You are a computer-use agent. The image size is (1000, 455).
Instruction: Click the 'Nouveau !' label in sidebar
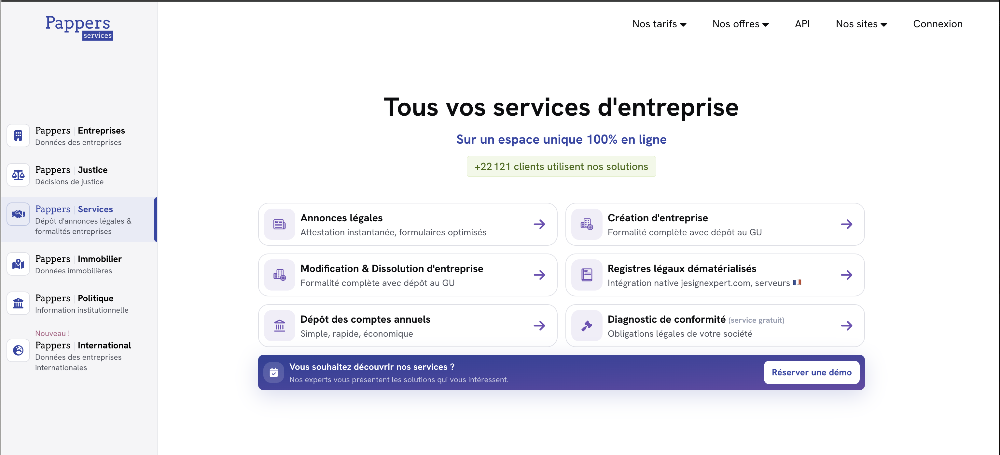tap(52, 333)
